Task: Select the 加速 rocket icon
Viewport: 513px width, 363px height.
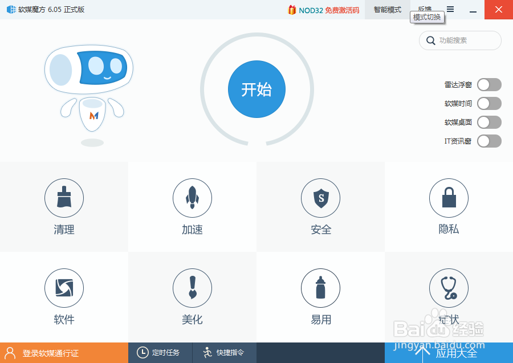Action: click(192, 198)
